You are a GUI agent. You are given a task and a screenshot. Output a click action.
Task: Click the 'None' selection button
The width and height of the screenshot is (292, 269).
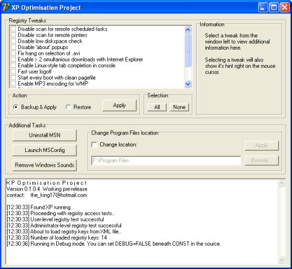[180, 107]
